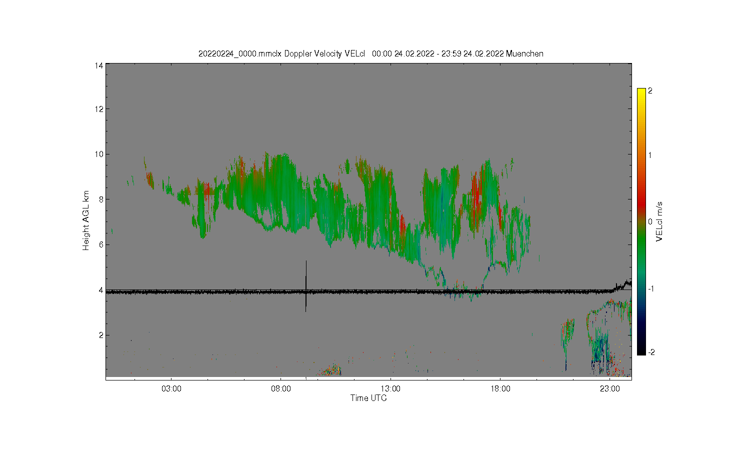Image resolution: width=750 pixels, height=450 pixels.
Task: Click the Doppler velocity color bar
Action: tap(641, 221)
